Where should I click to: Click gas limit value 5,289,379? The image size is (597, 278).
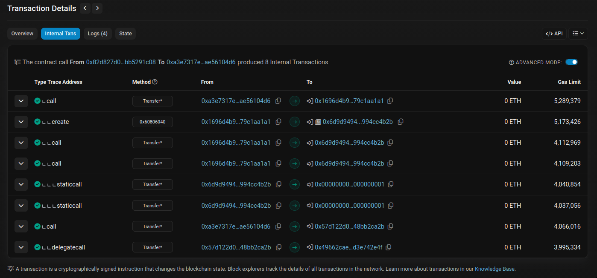(567, 101)
